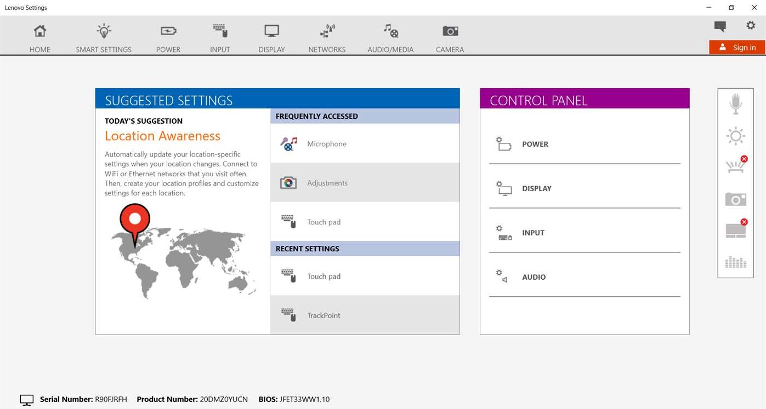Go to the NETWORKS tab
Image resolution: width=766 pixels, height=409 pixels.
click(x=327, y=38)
